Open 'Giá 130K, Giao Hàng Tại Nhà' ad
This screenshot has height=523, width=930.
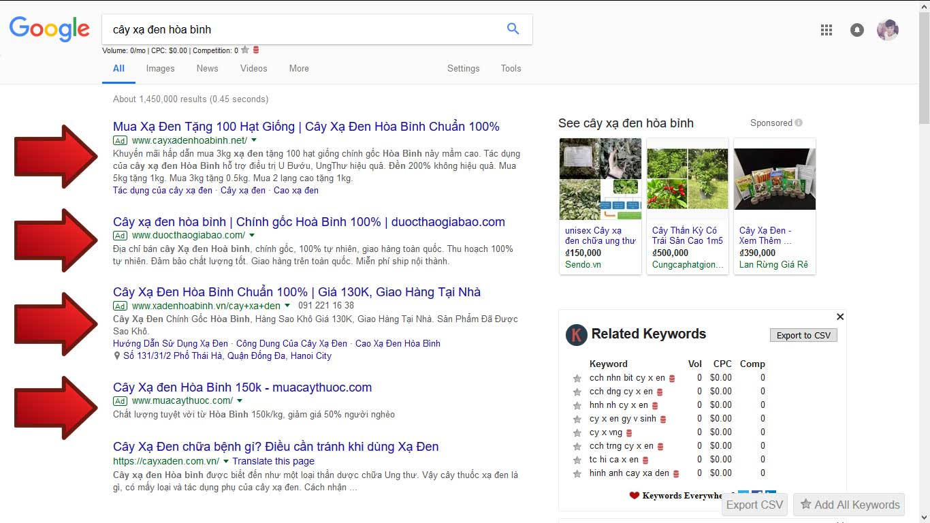(297, 292)
